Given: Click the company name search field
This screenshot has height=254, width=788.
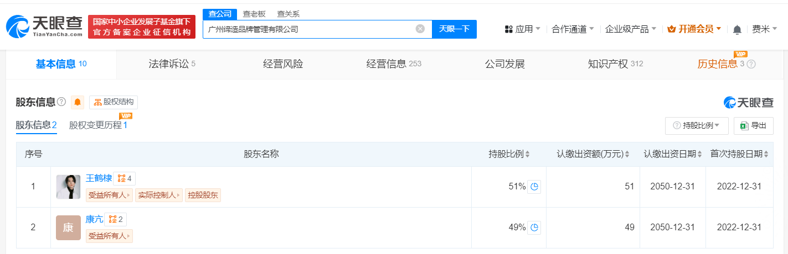Looking at the screenshot, I should pyautogui.click(x=310, y=29).
